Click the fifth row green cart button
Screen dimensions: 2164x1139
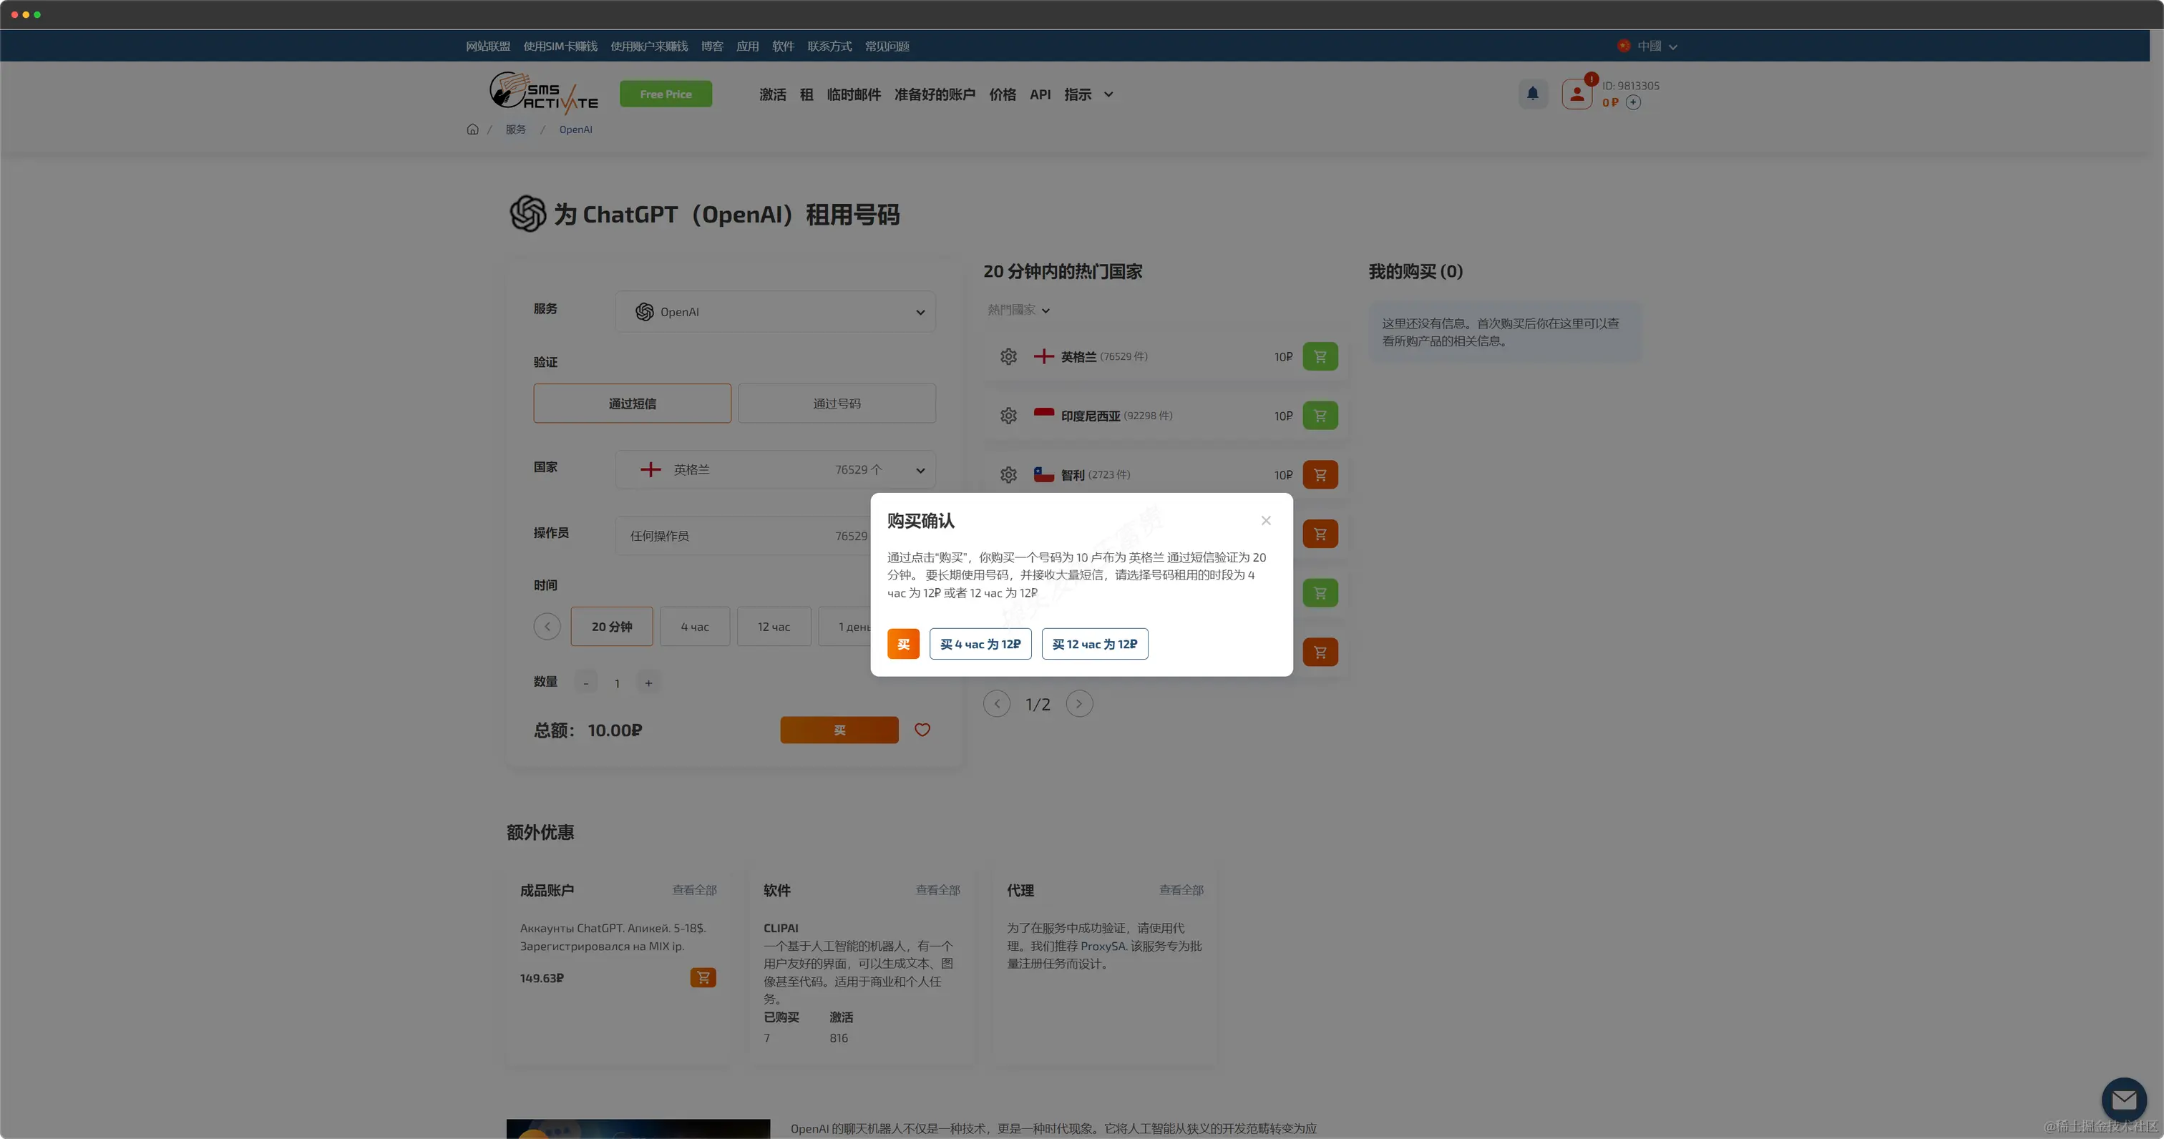[1320, 593]
